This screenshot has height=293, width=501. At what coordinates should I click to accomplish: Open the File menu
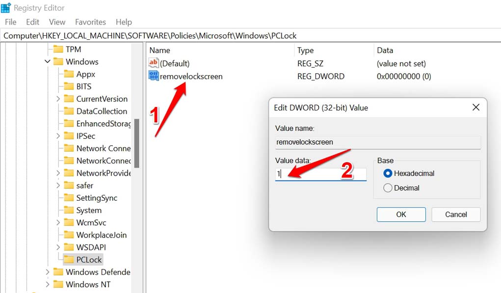[10, 22]
